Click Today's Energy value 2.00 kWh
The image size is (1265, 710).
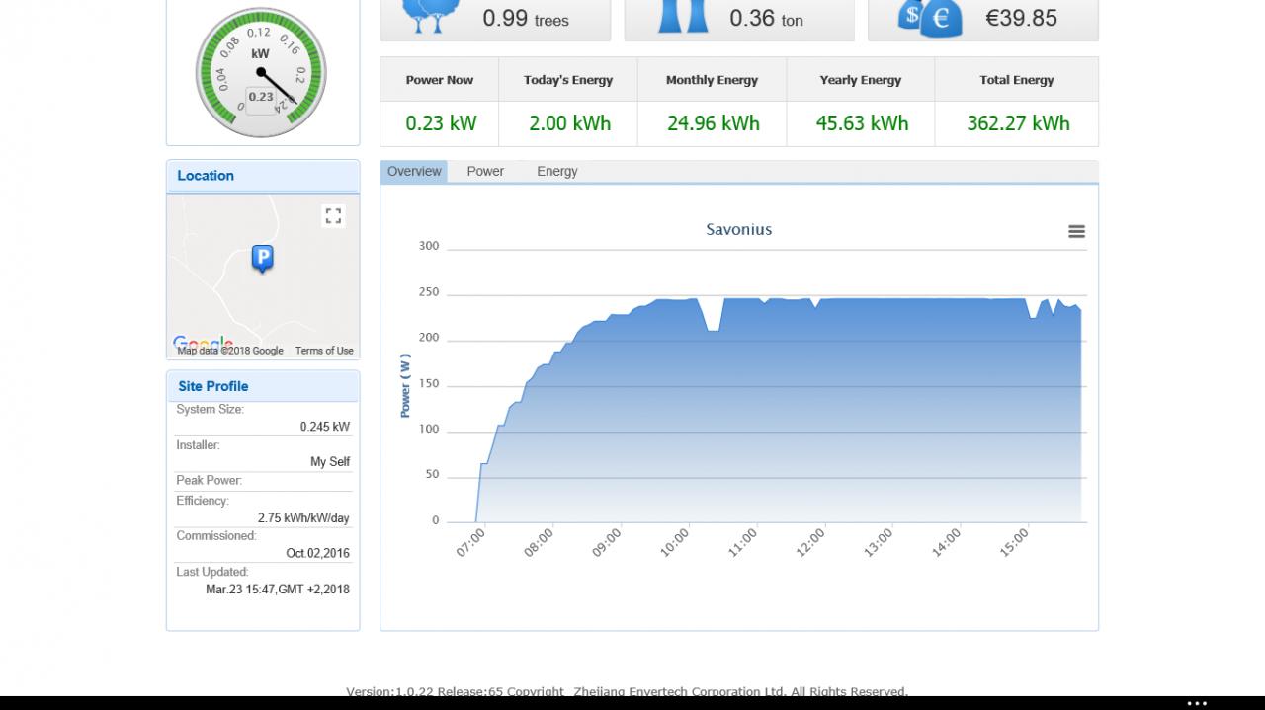pyautogui.click(x=569, y=123)
